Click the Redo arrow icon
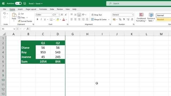This screenshot has height=96, width=171. click(5, 17)
